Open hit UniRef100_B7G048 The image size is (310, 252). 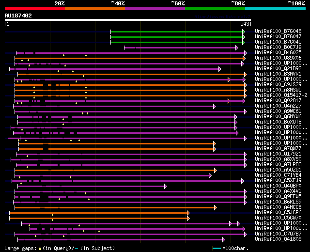tap(278, 31)
